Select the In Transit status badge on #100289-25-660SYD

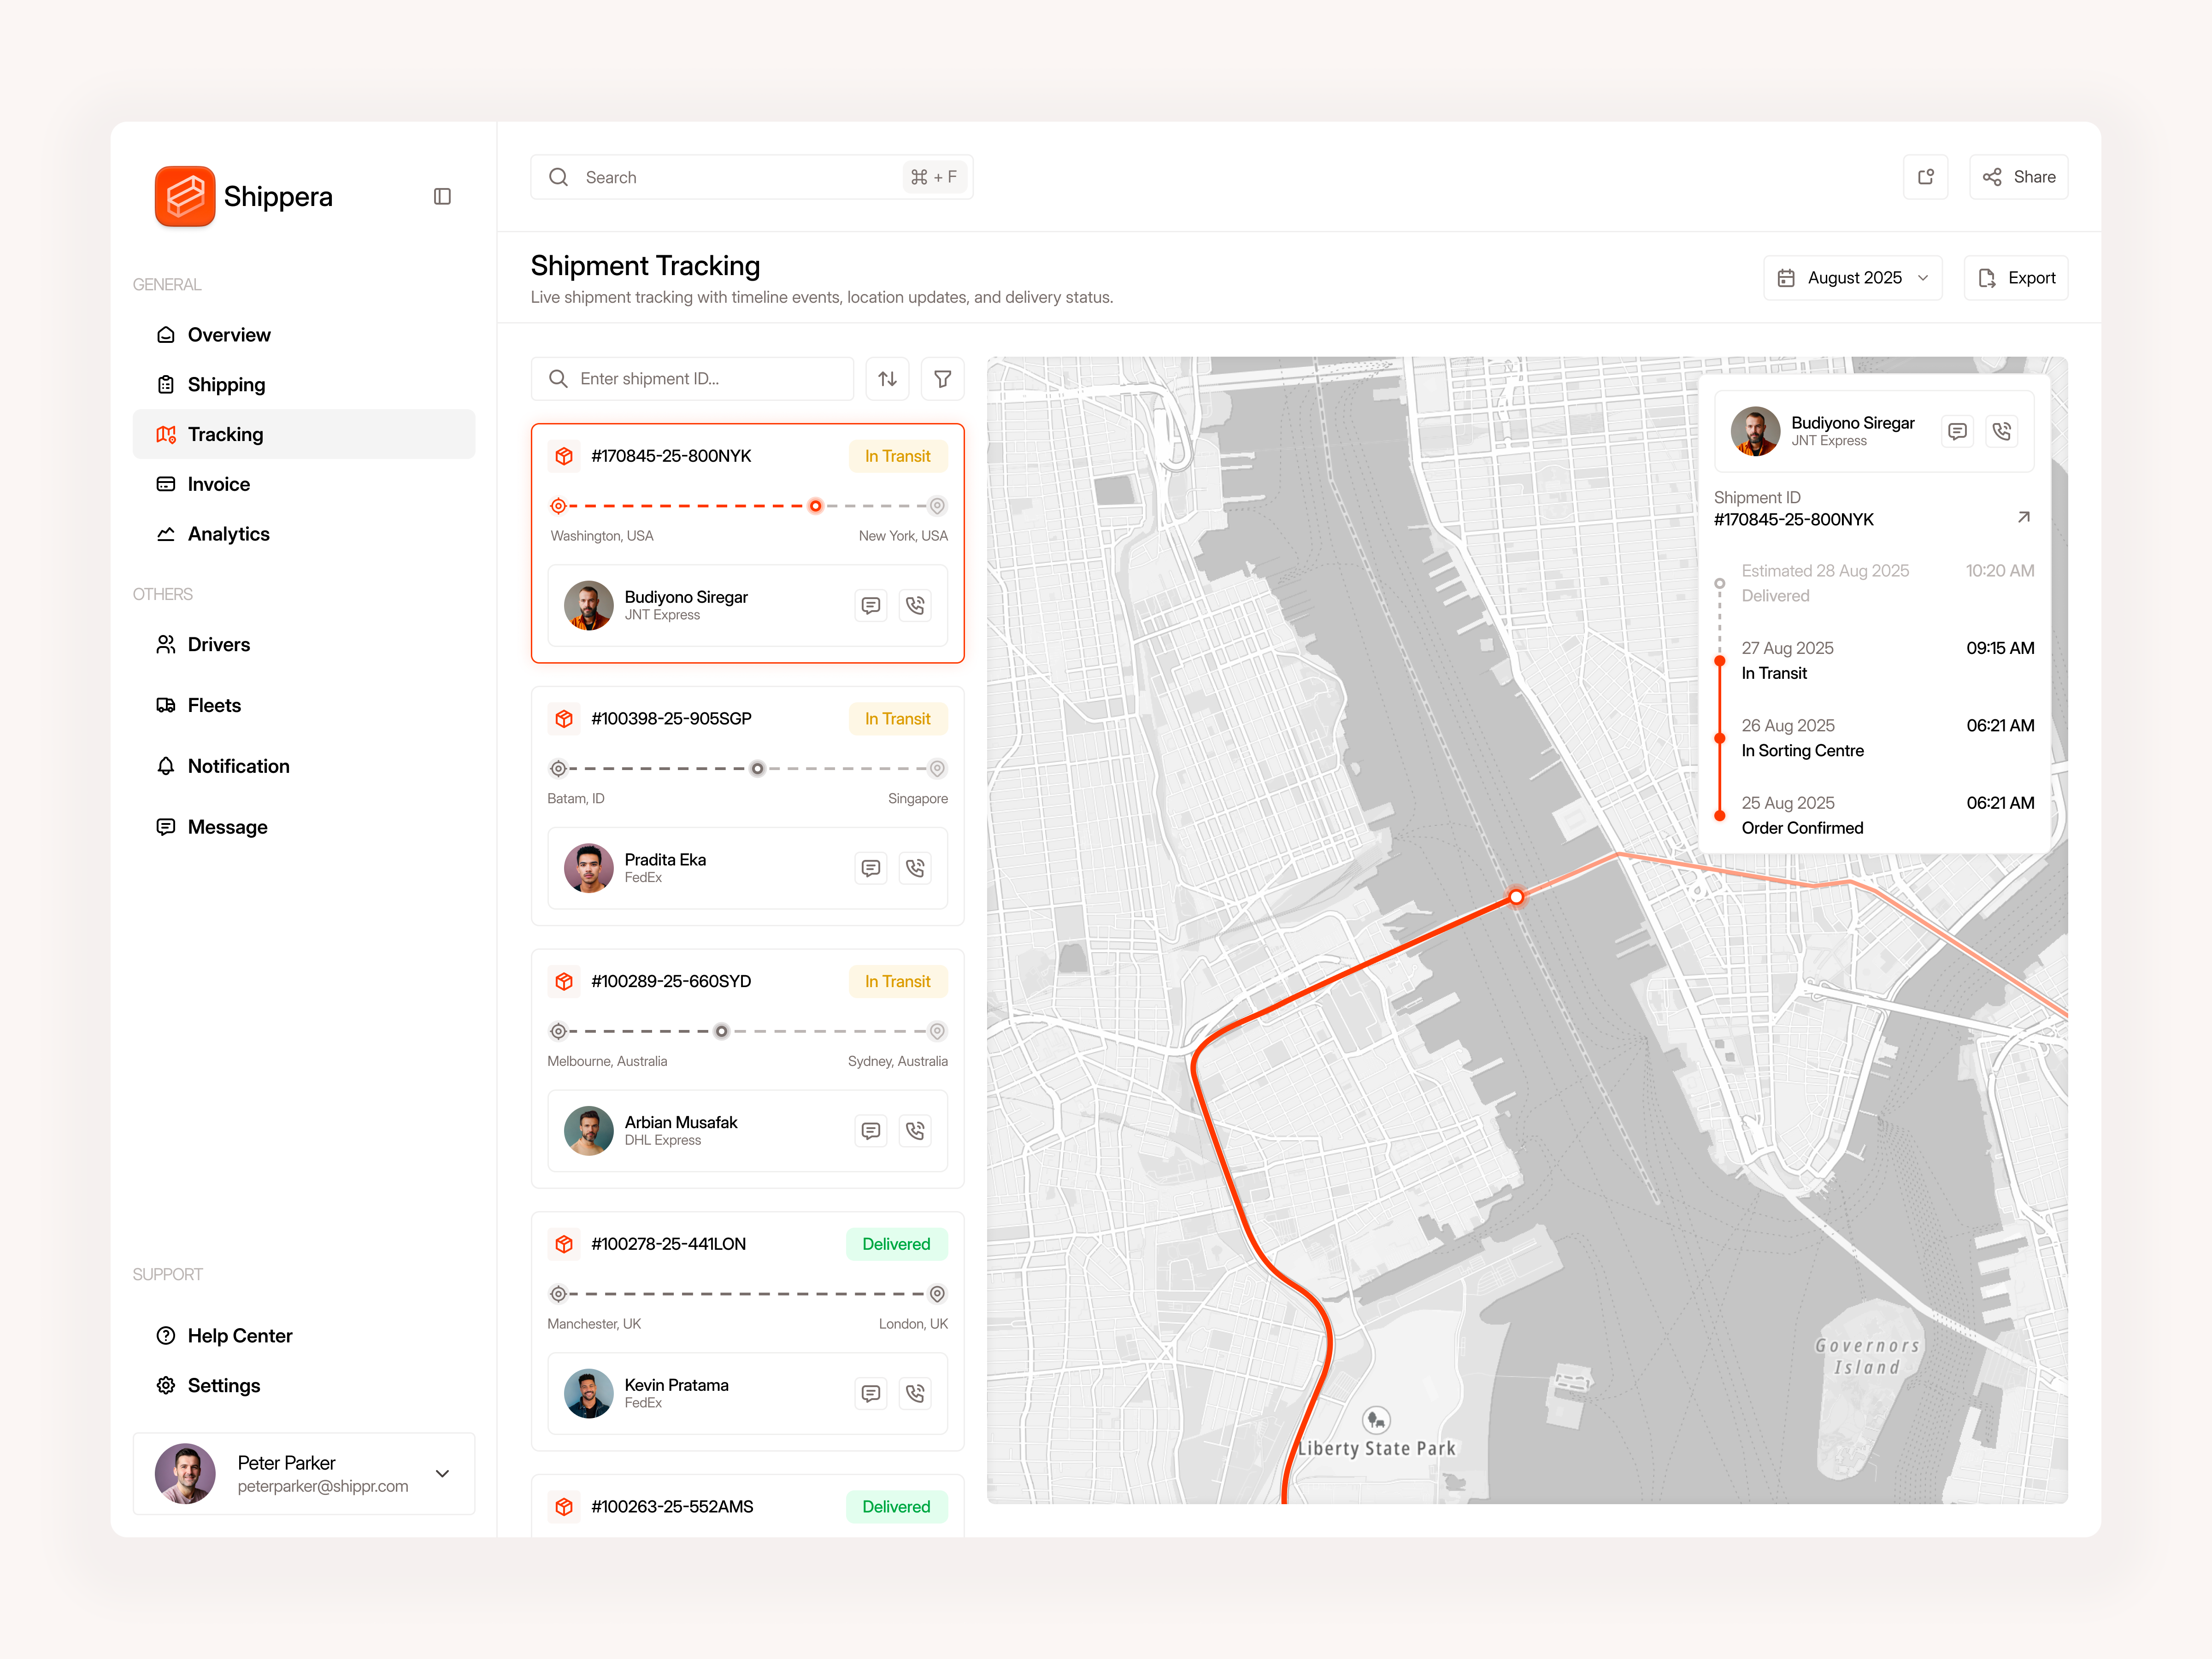click(x=896, y=981)
